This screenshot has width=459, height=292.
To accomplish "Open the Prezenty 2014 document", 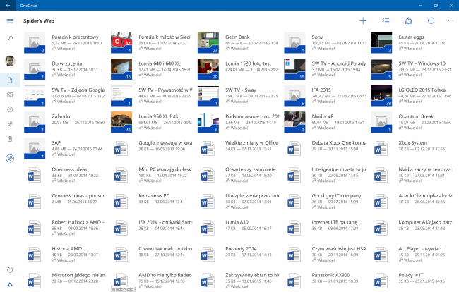I will pos(238,255).
